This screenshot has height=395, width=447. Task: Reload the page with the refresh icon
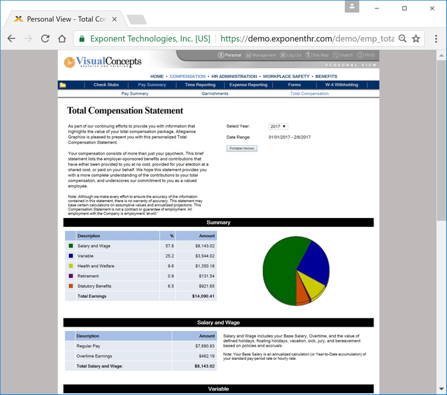45,38
